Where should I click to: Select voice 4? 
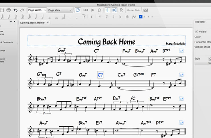coord(152,17)
